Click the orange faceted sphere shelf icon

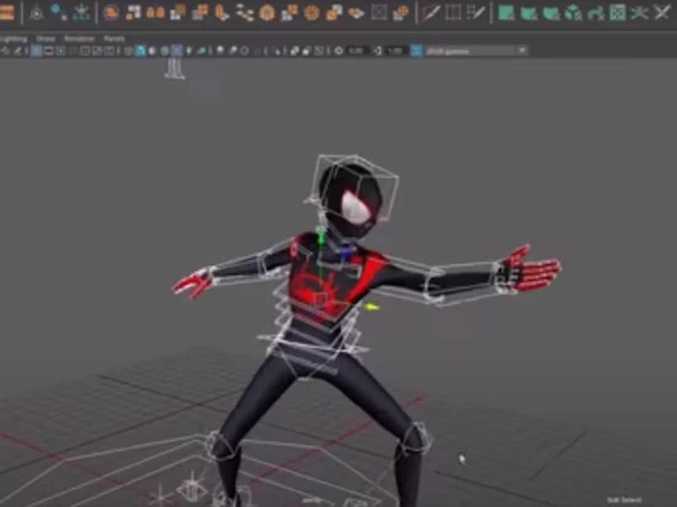(267, 12)
